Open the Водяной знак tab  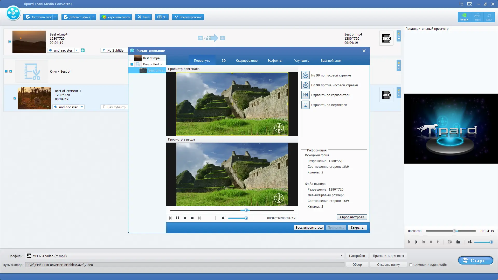331,61
